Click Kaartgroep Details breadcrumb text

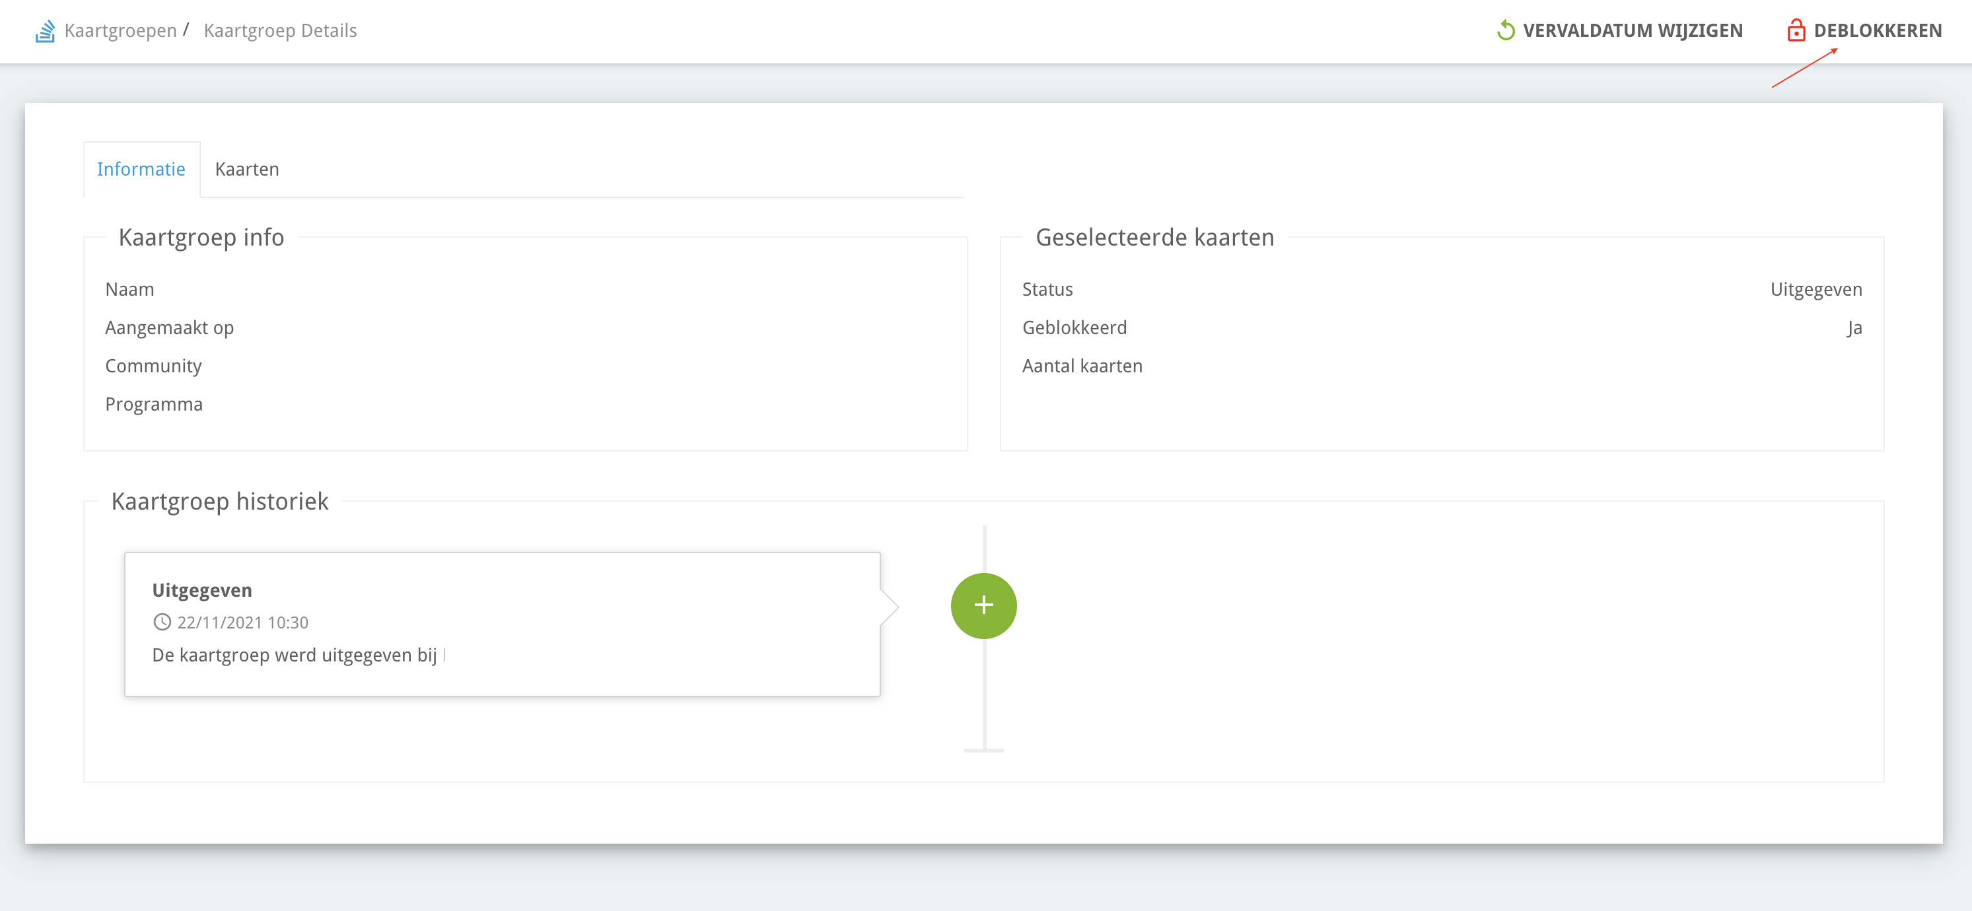tap(280, 30)
